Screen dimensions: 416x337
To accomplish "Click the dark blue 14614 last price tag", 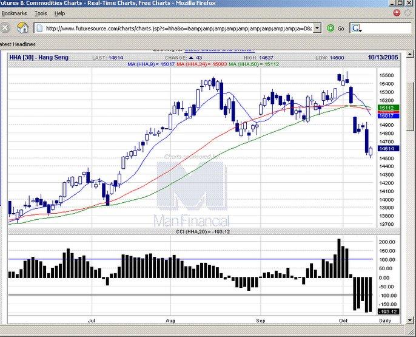I will tap(388, 148).
